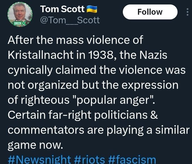The height and width of the screenshot is (164, 192).
Task: Click the line starting 'cynically claimed the violence'
Action: [x=97, y=70]
